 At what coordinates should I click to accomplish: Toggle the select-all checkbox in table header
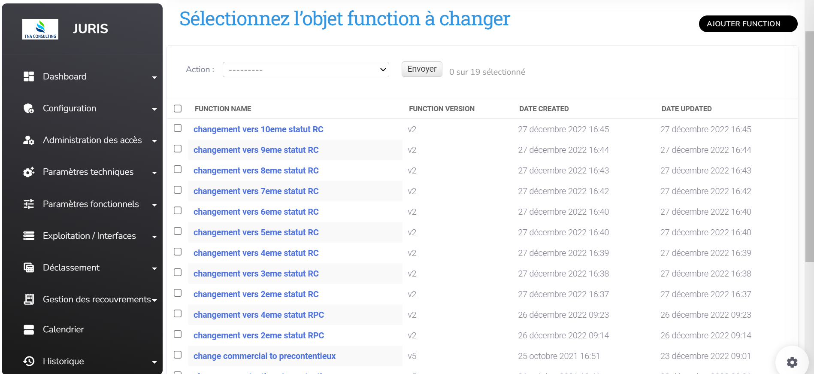[x=178, y=109]
